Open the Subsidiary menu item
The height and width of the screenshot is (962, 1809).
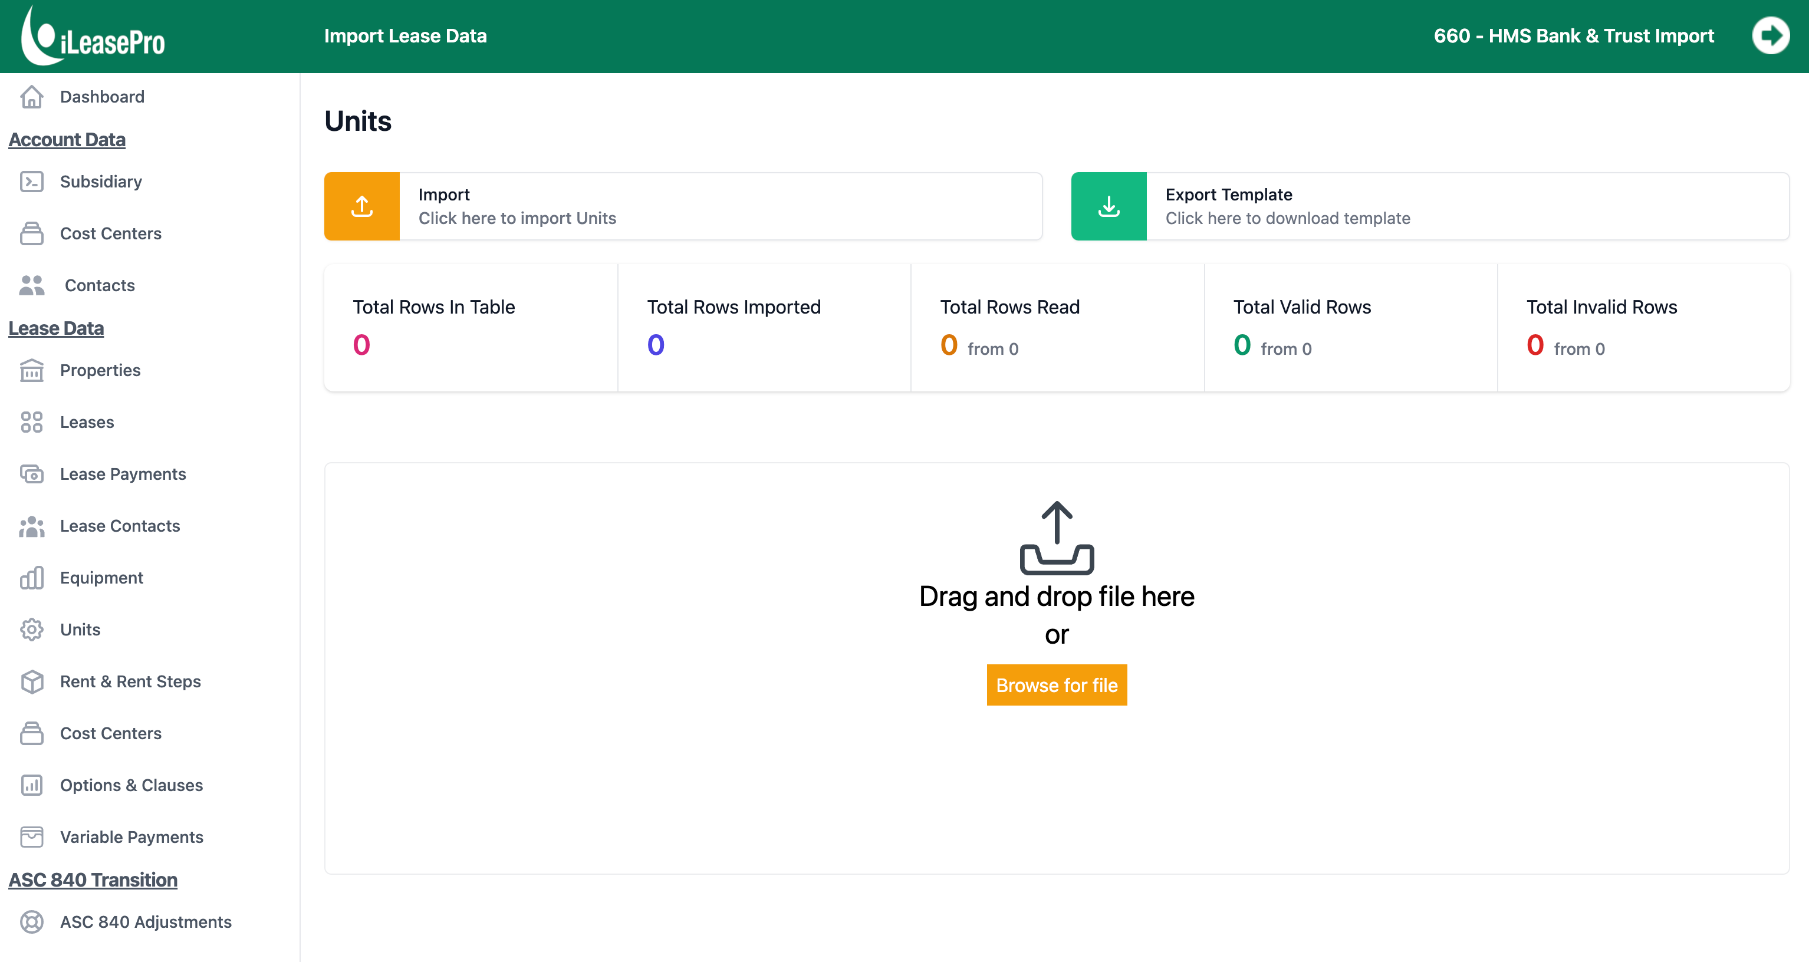click(x=101, y=182)
